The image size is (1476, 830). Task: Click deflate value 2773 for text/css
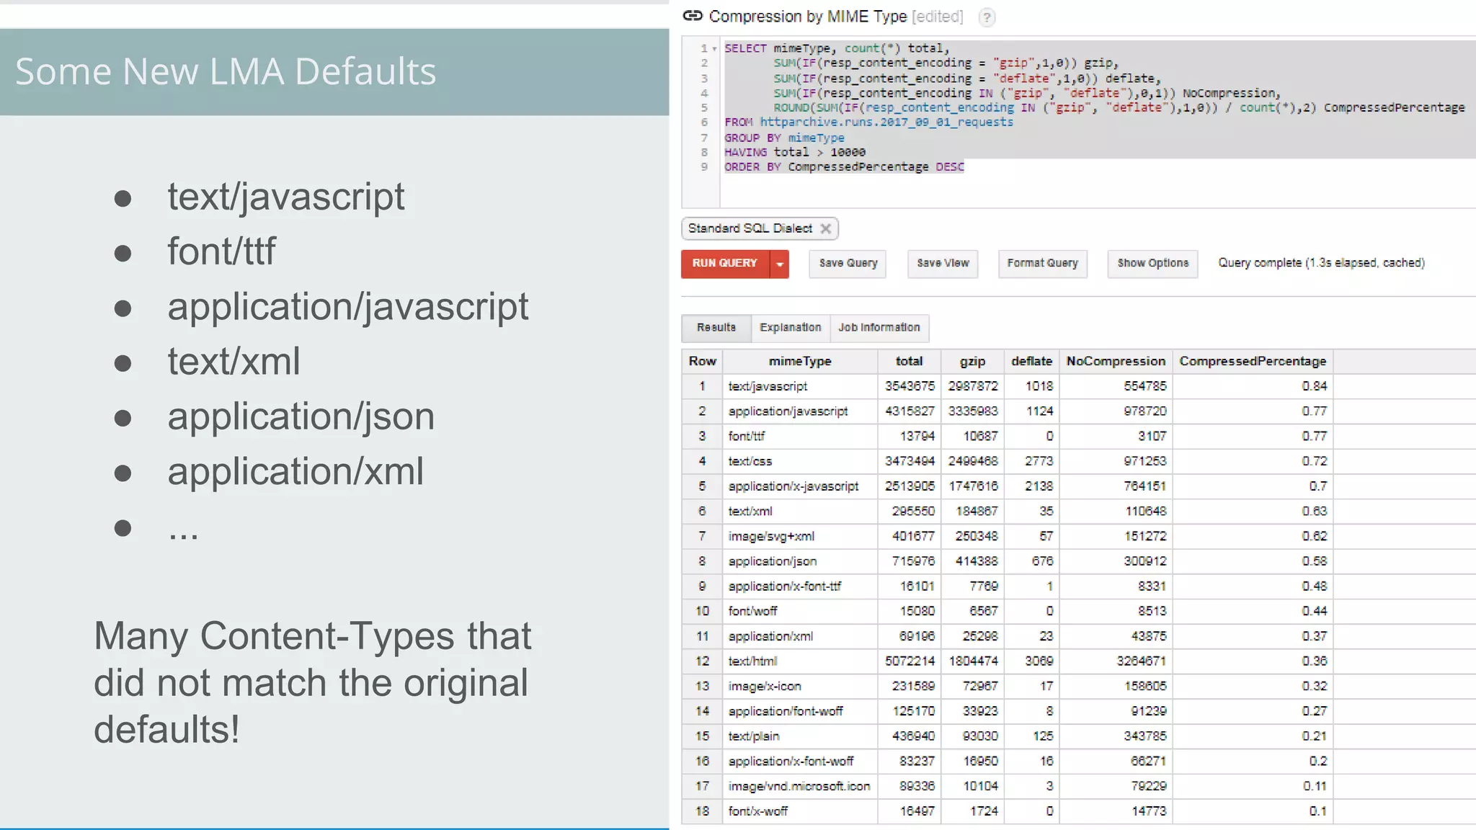point(1031,461)
